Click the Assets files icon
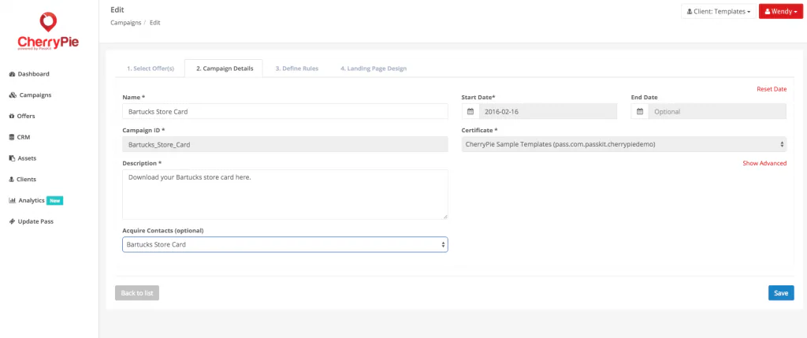Image resolution: width=807 pixels, height=338 pixels. (x=12, y=158)
